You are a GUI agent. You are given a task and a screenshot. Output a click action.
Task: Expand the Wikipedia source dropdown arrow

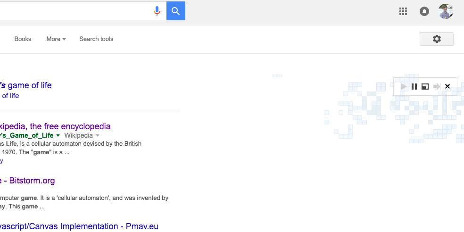click(98, 135)
